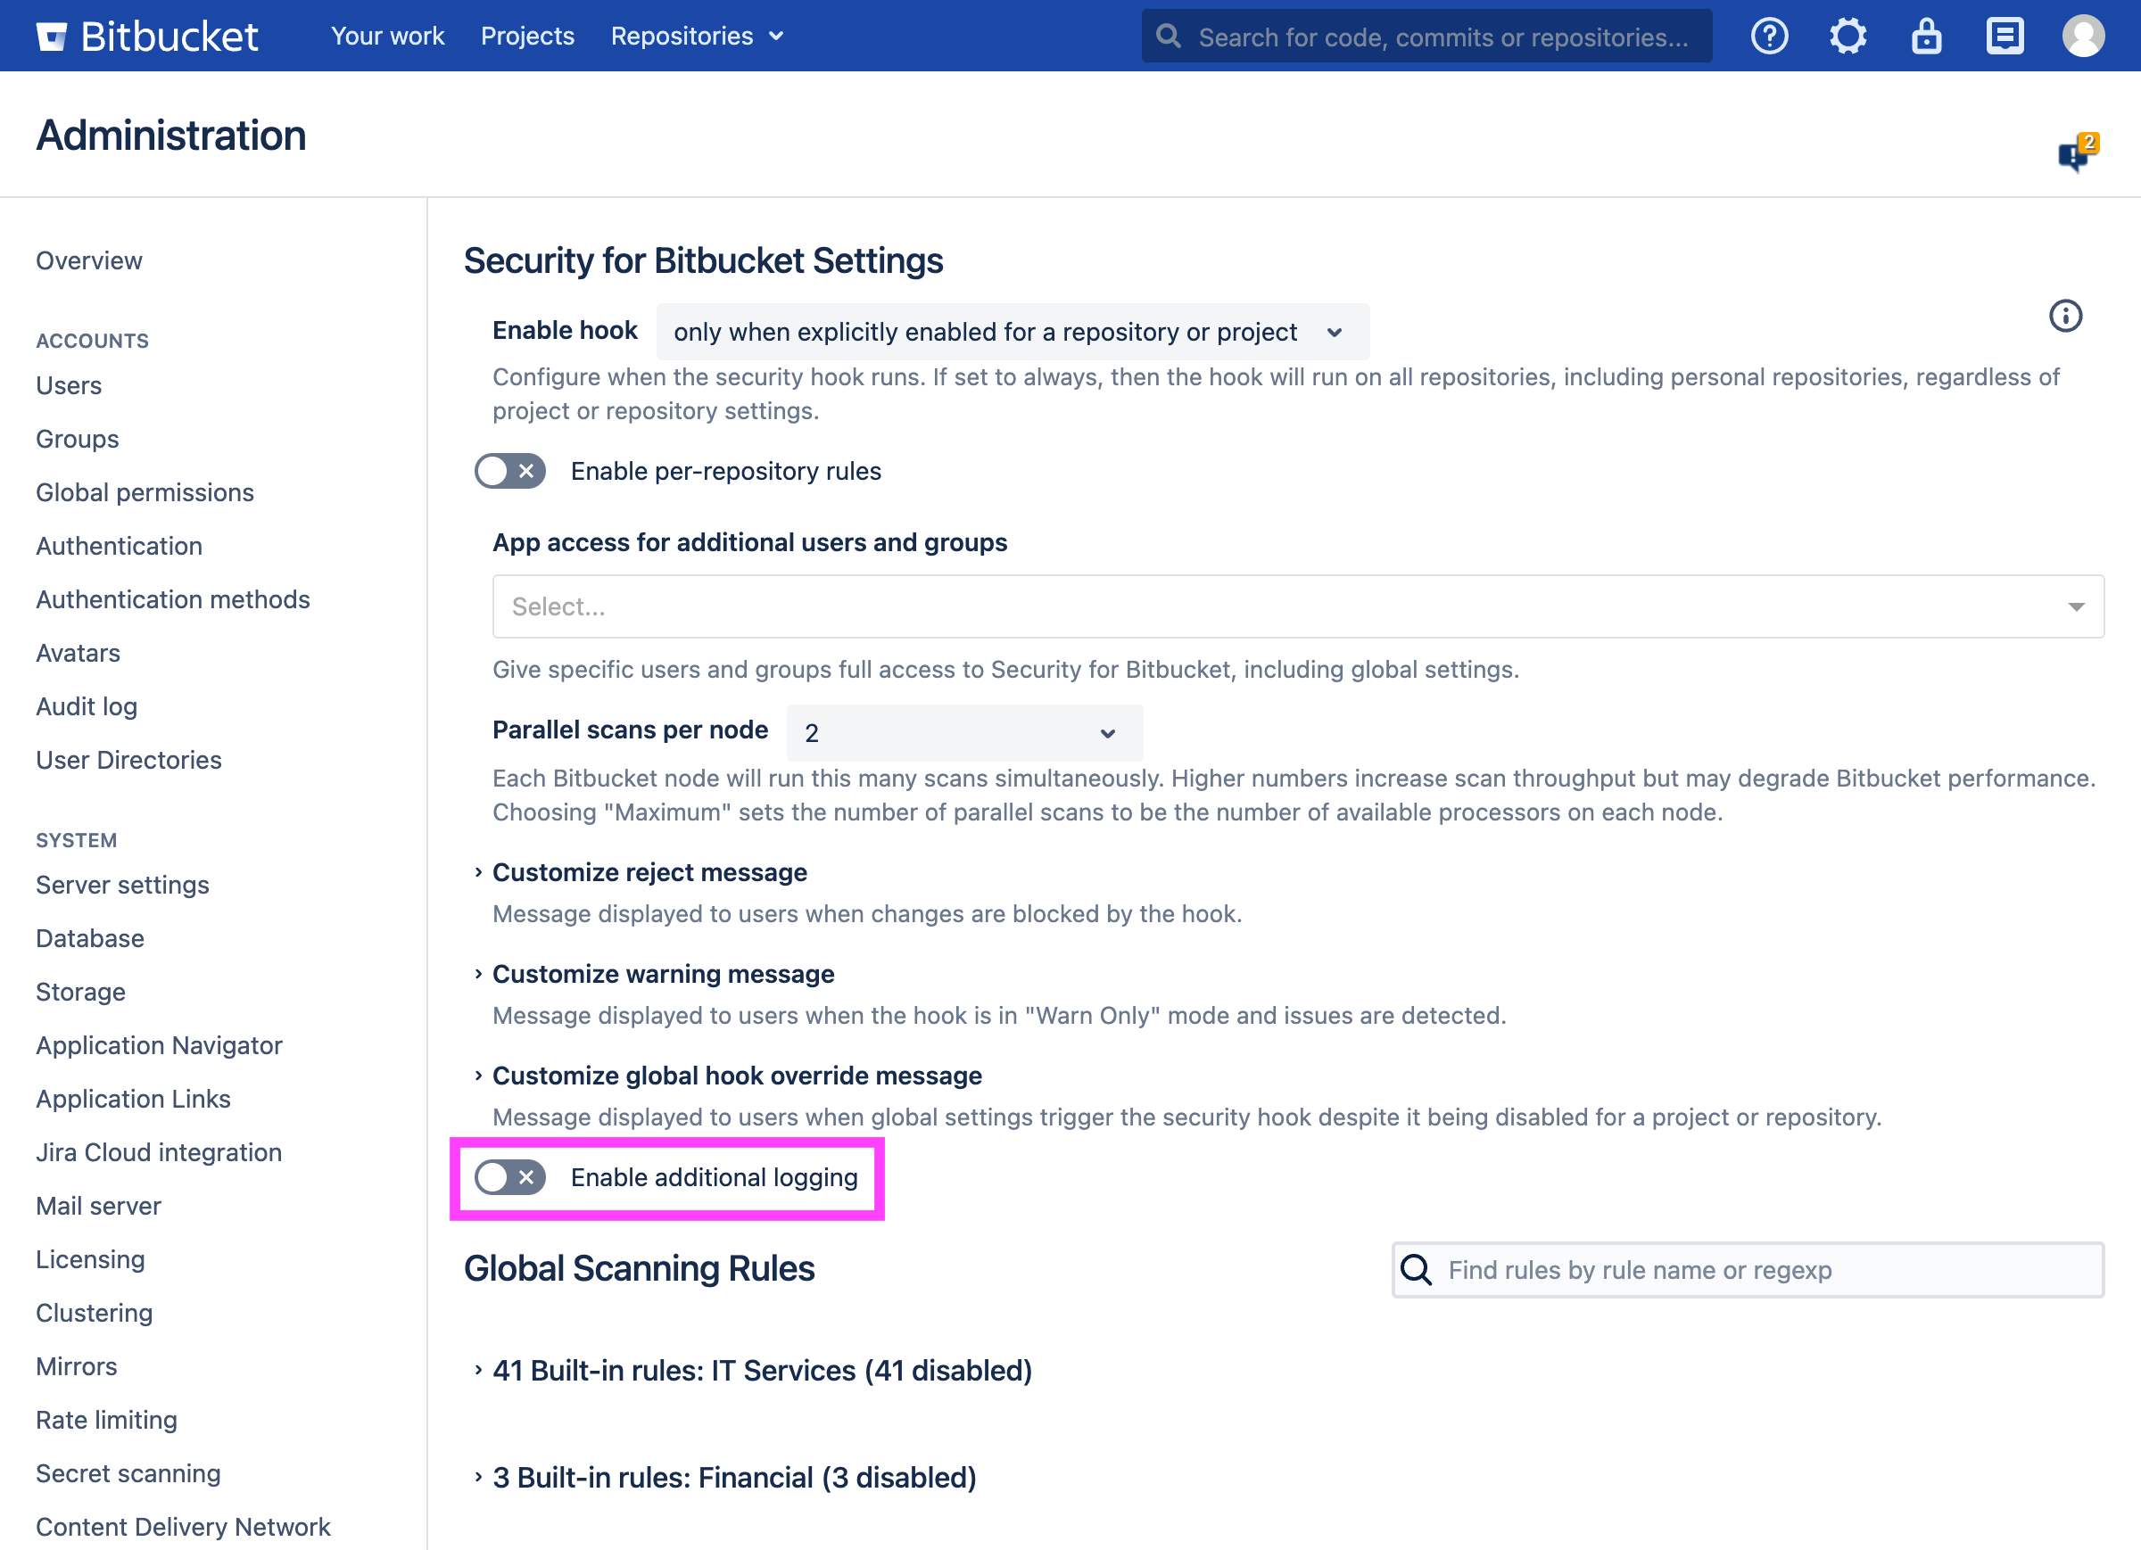Expand 41 Built-in rules: IT Services

tap(761, 1371)
